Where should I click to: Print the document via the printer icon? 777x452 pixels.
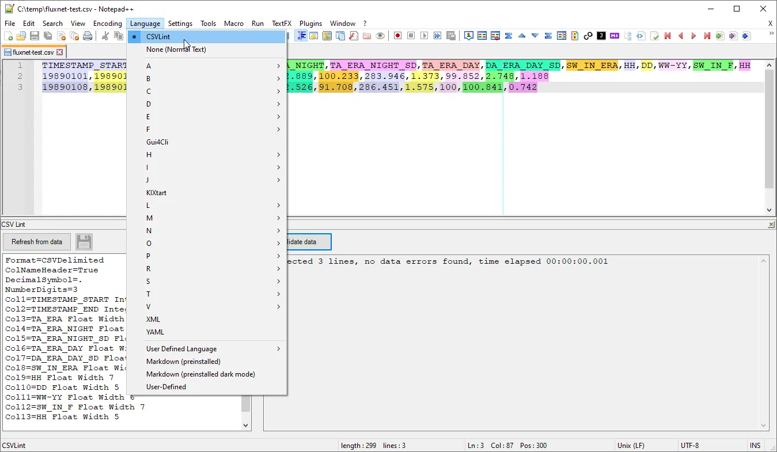(x=88, y=36)
